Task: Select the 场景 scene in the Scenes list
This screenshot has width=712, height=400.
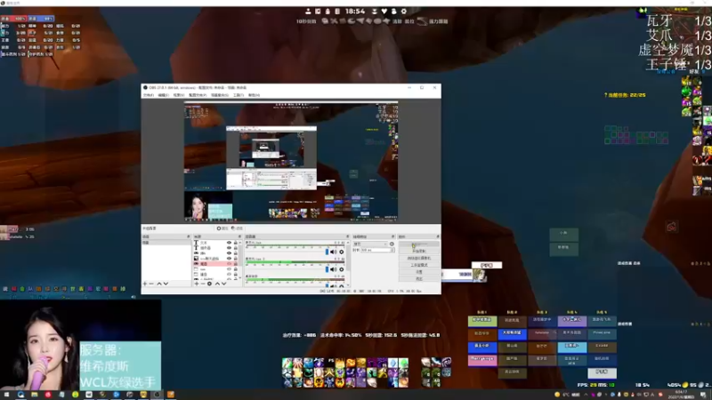Action: [166, 242]
